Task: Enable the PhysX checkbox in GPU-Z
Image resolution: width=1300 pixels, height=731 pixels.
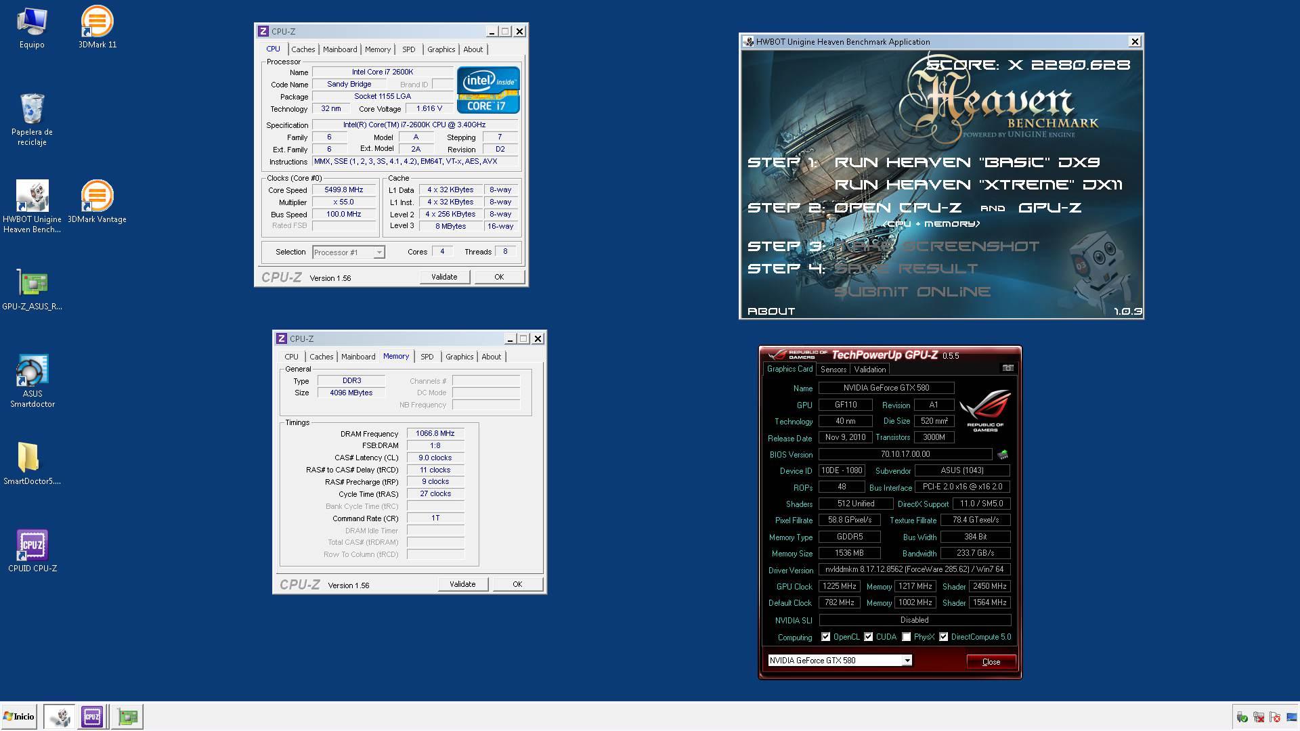Action: 906,637
